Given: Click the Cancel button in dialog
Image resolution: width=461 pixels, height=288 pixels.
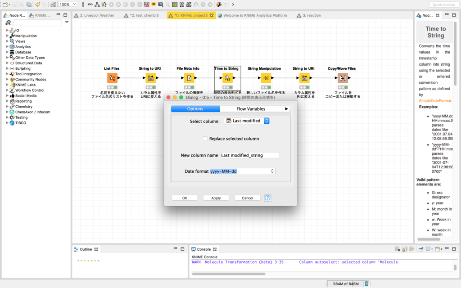Looking at the screenshot, I should [247, 198].
